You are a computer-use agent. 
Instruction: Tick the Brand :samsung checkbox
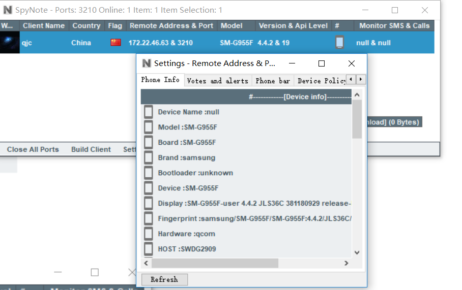[149, 157]
